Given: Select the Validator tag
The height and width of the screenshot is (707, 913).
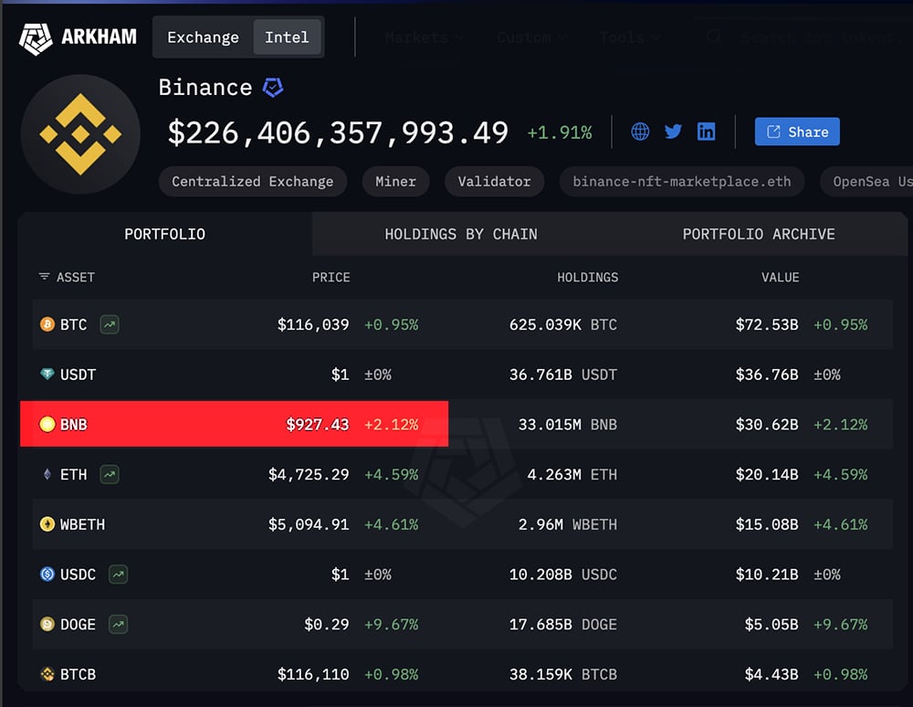Looking at the screenshot, I should coord(494,182).
